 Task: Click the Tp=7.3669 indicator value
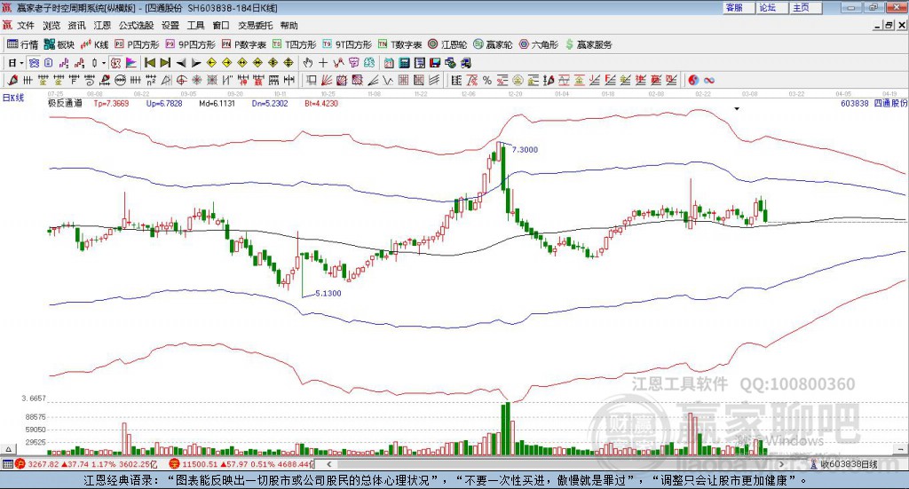tap(111, 103)
